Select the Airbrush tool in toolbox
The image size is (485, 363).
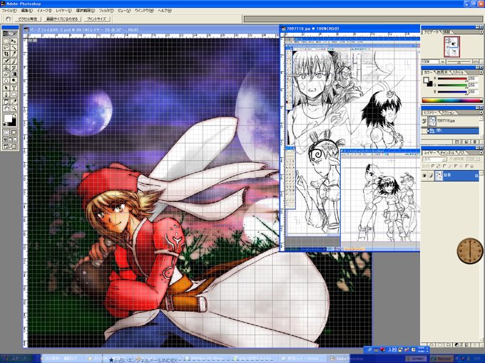coord(6,61)
